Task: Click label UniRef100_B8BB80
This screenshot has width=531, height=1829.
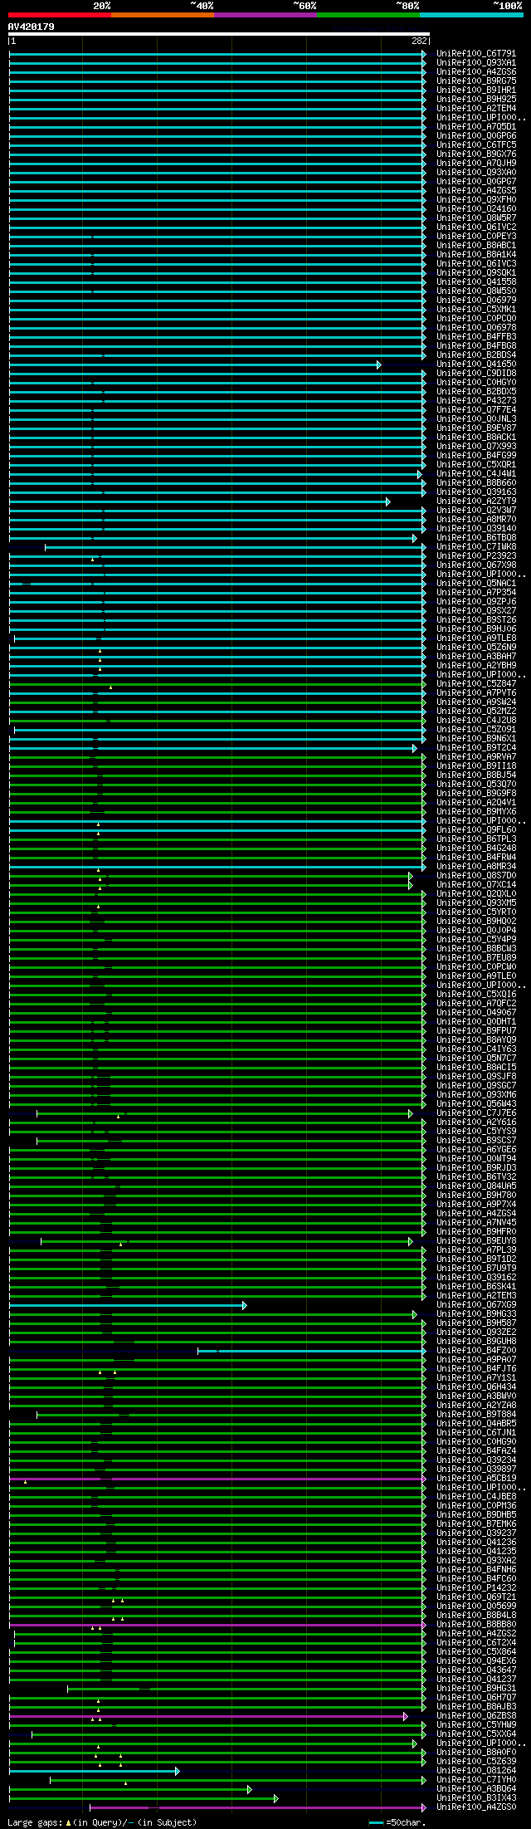Action: (x=476, y=1625)
